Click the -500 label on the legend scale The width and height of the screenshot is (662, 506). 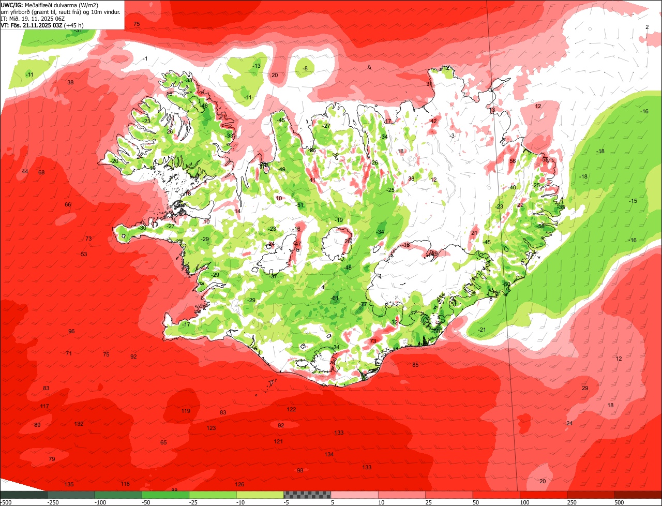6,502
